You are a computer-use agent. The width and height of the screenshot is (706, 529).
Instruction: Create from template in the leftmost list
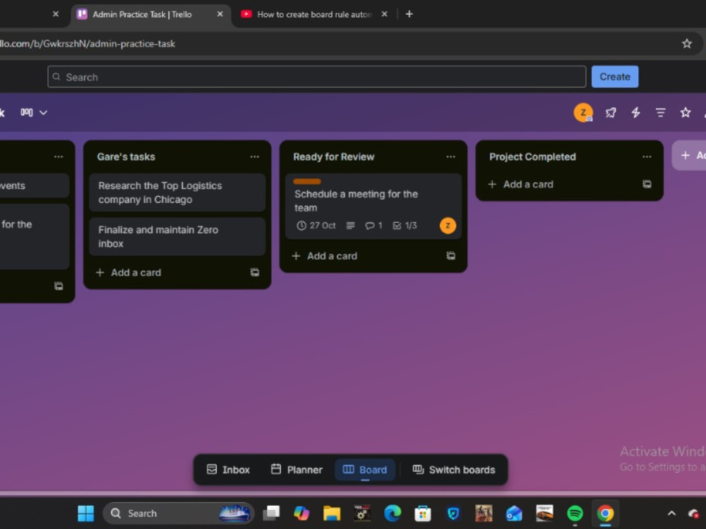pyautogui.click(x=59, y=286)
